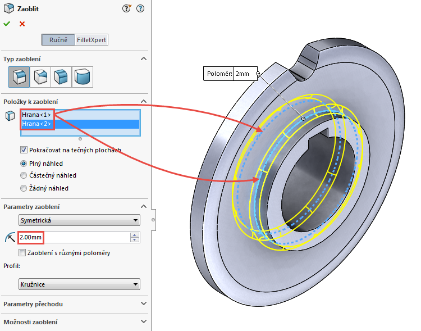Decrease radius with the down spinner arrow
This screenshot has height=331, width=421.
(135, 240)
